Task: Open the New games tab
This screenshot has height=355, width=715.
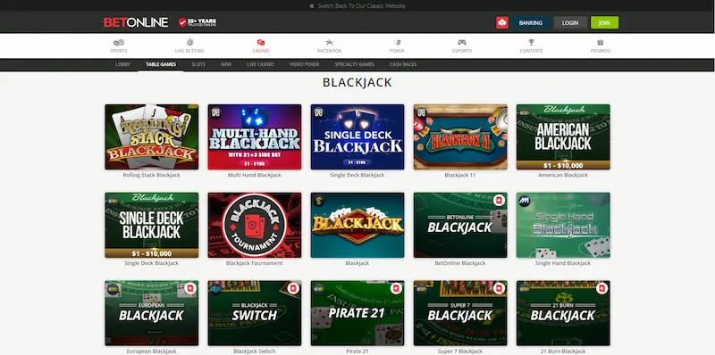Action: click(226, 64)
